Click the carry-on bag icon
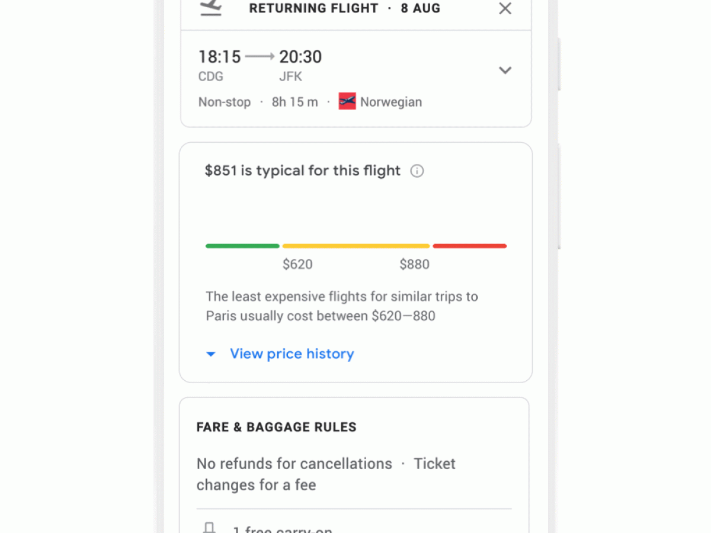The width and height of the screenshot is (711, 533). click(209, 528)
